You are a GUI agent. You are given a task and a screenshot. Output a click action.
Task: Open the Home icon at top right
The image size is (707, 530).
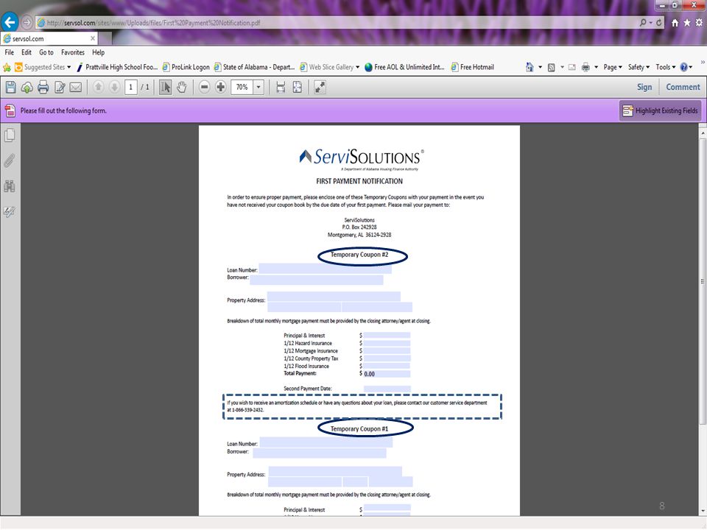click(675, 23)
